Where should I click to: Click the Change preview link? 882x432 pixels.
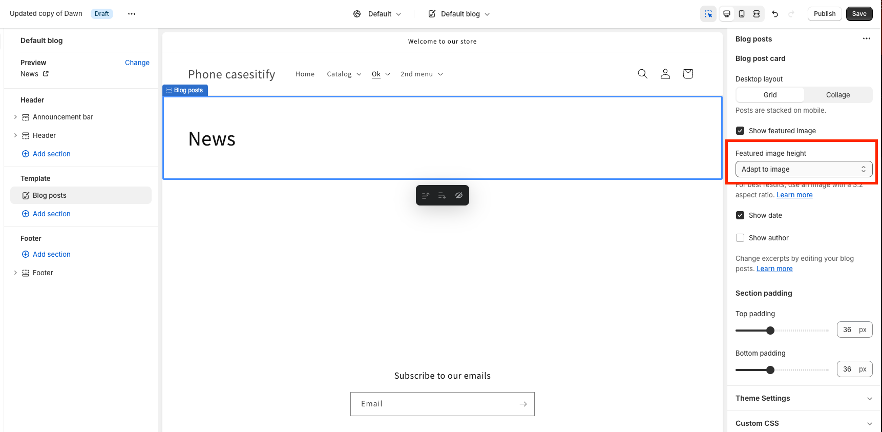coord(137,63)
